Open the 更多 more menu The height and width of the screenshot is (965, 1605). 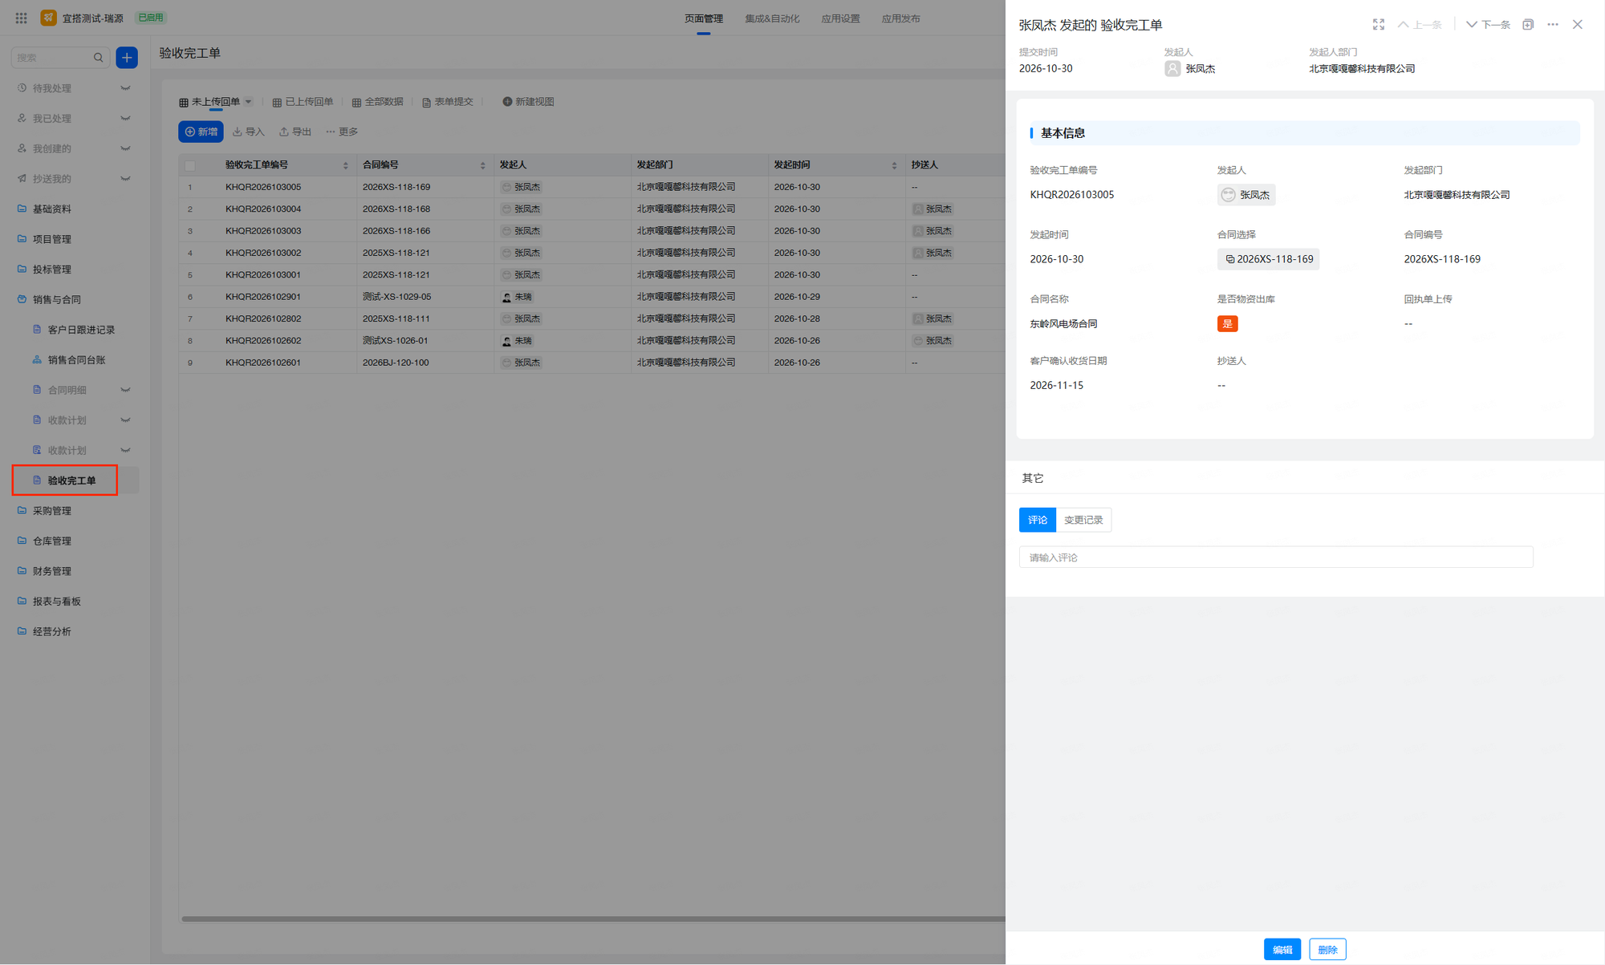[x=342, y=132]
